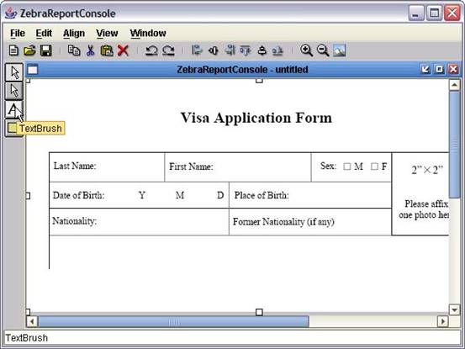Viewport: 465px width, 349px height.
Task: Click the New document icon
Action: coord(13,50)
